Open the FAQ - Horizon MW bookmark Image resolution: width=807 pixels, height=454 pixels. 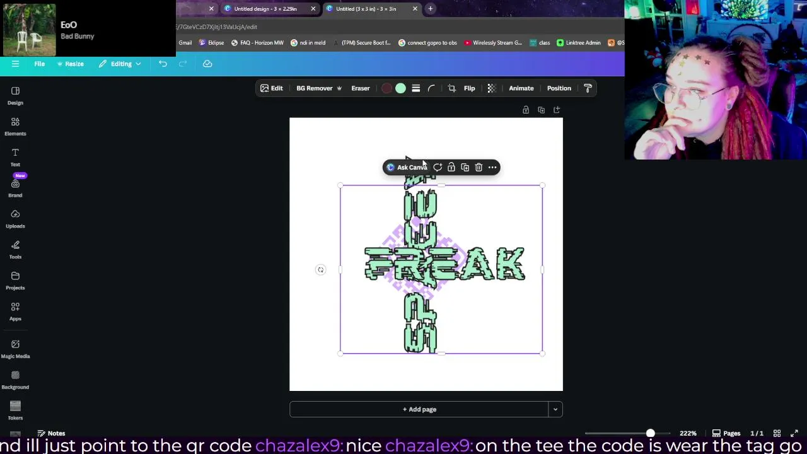(x=257, y=43)
